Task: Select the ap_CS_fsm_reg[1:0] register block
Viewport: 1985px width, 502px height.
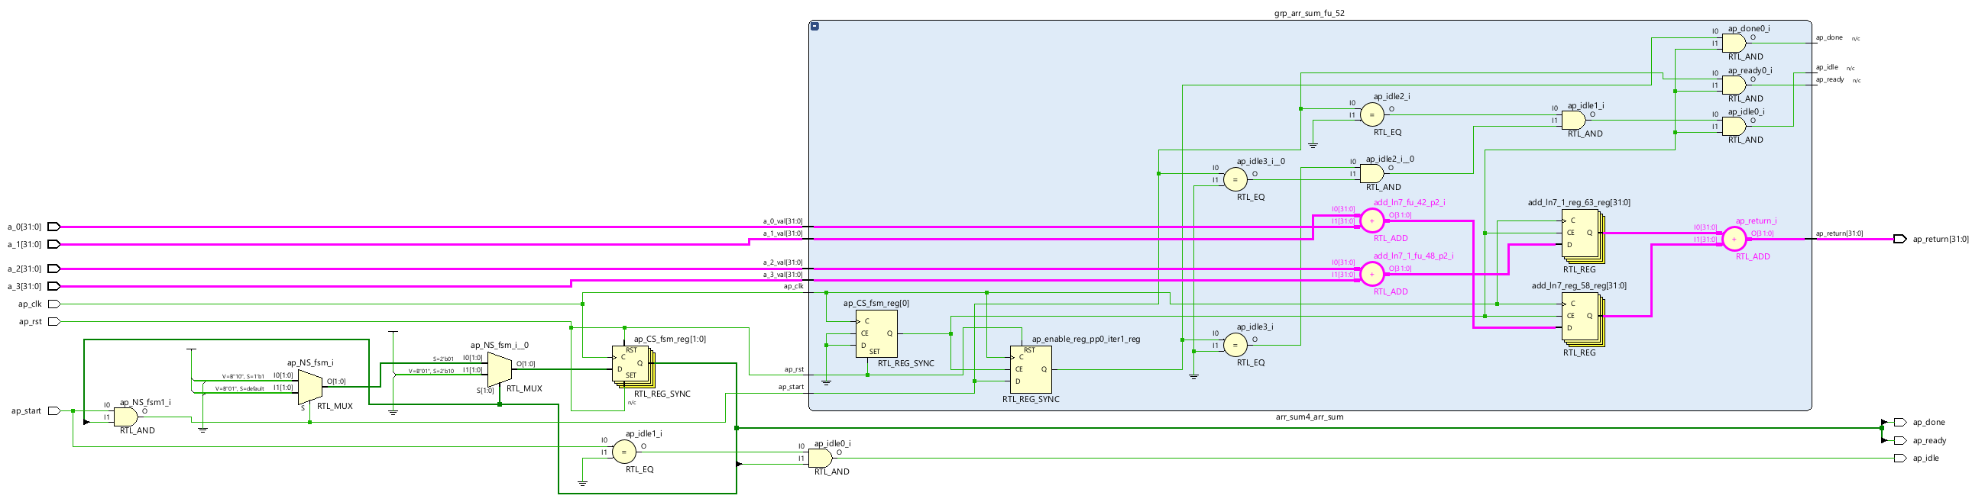Action: coord(631,365)
